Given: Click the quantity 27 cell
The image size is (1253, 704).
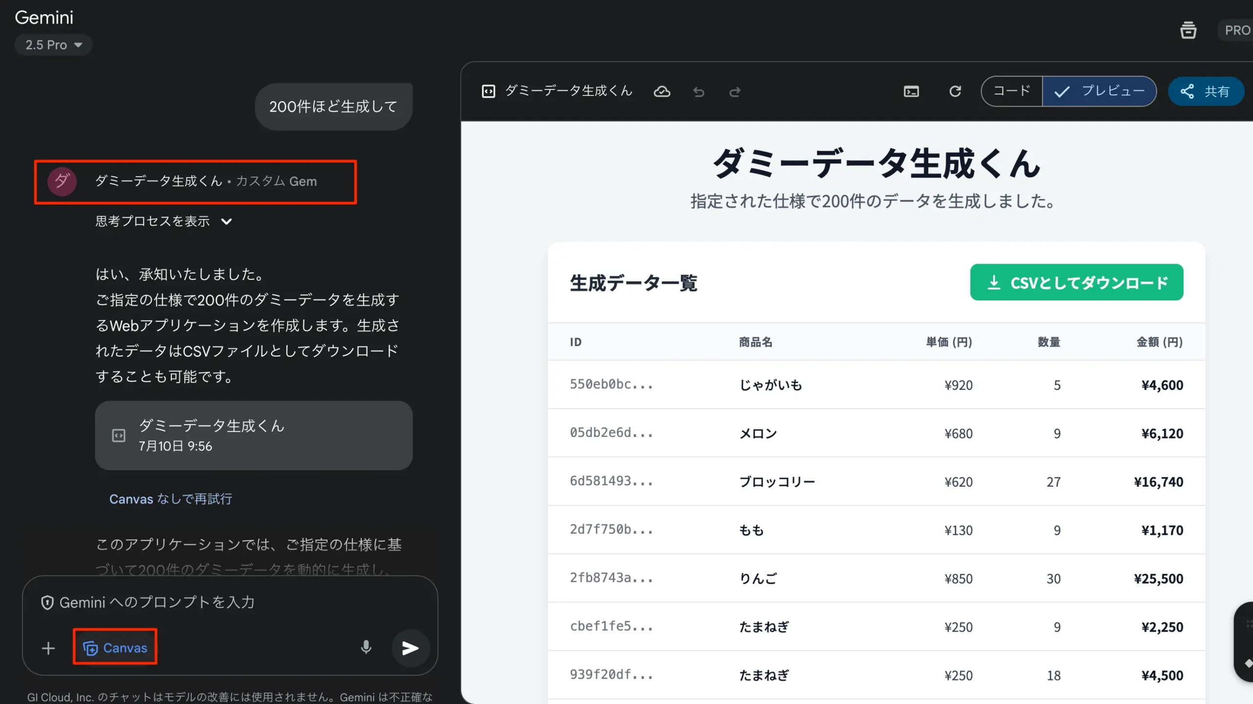Looking at the screenshot, I should click(1053, 482).
